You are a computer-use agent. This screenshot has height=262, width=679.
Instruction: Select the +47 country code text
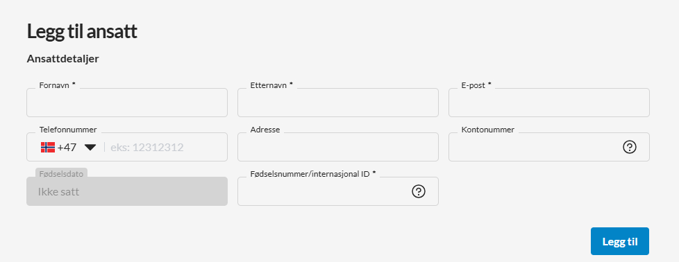pos(67,148)
